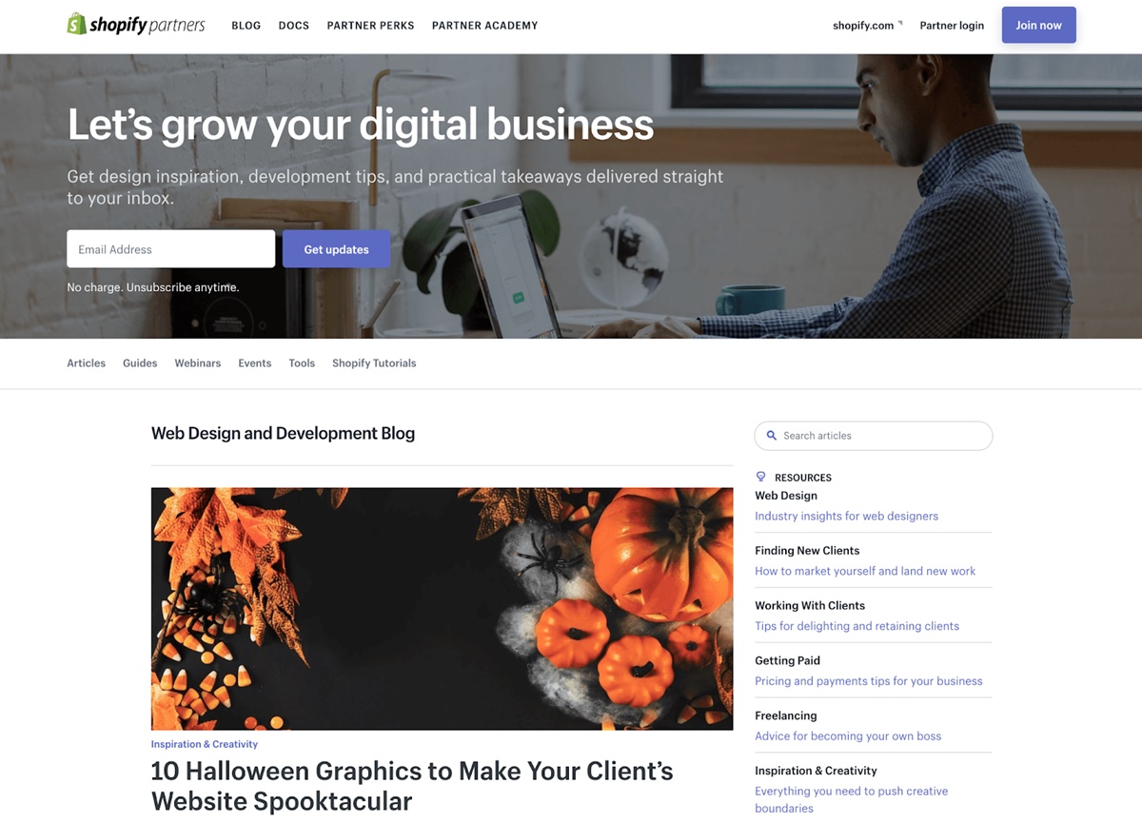This screenshot has width=1142, height=823.
Task: Open the shopify.com dropdown arrow
Action: pos(899,23)
